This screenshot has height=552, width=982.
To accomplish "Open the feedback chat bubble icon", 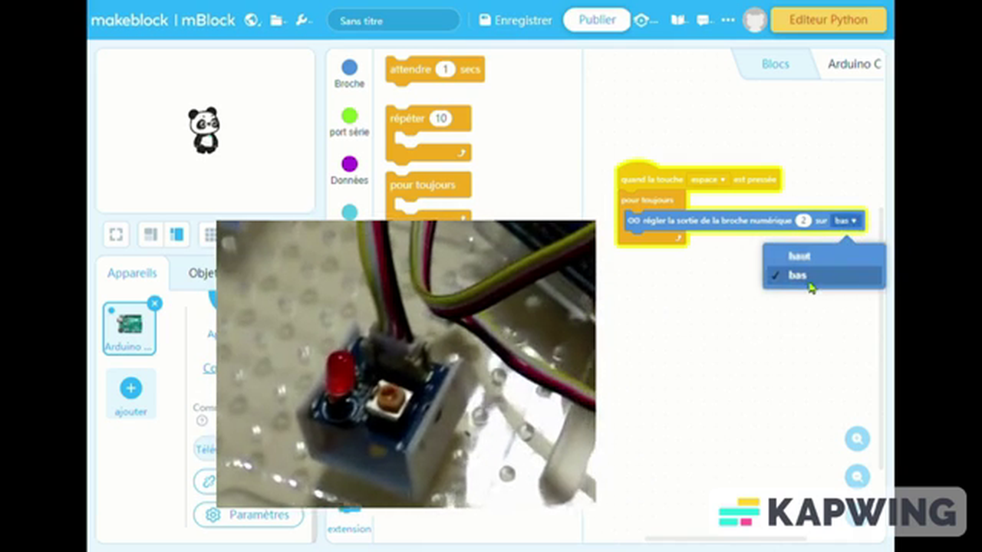I will [x=703, y=21].
